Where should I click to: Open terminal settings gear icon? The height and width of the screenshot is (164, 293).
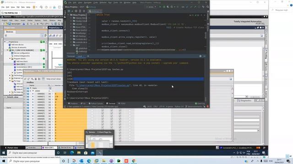coord(201,56)
